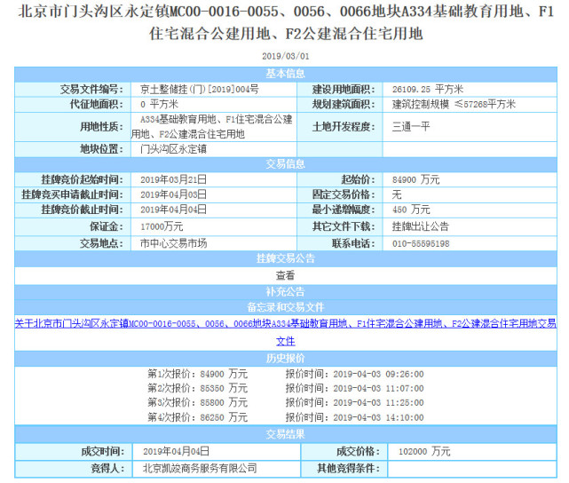Click the 其他竞得条件 label
Screen dimensions: 569x483
(349, 469)
